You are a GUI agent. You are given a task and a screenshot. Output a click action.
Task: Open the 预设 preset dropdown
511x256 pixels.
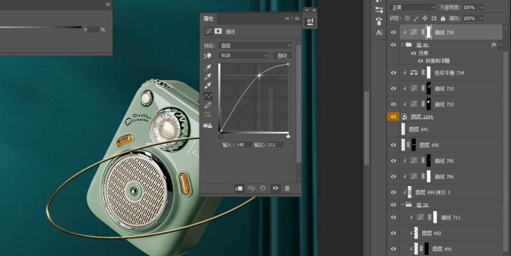tap(255, 46)
